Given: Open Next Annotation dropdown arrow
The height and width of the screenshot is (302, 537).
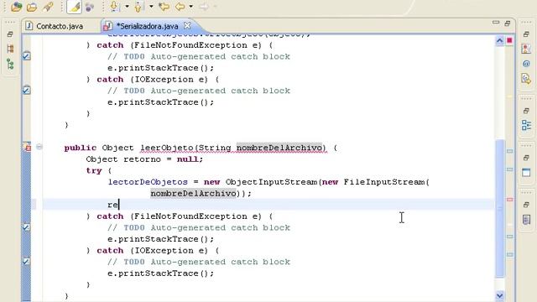Looking at the screenshot, I should tap(127, 7).
